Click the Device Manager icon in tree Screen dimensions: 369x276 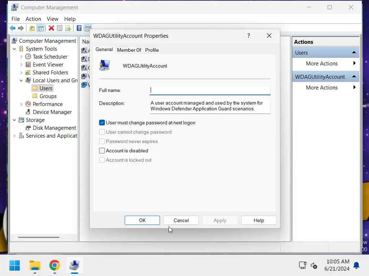[x=28, y=112]
